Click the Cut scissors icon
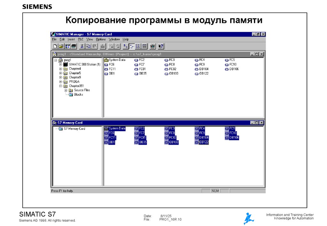This screenshot has width=327, height=226. click(x=82, y=46)
